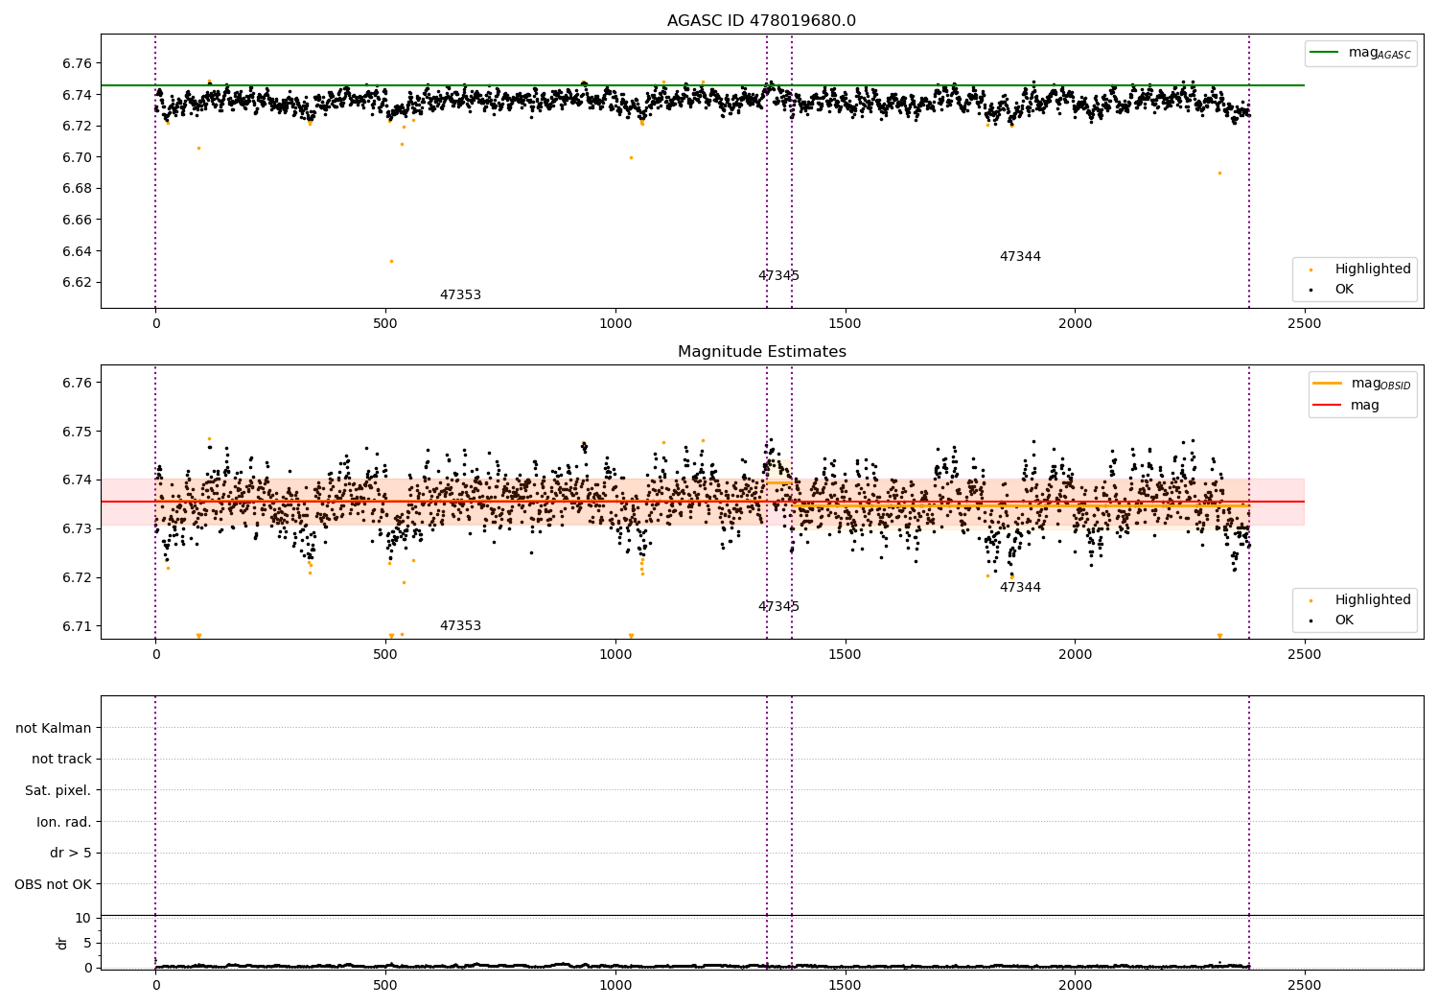Click the red 'mag' horizontal line in middle plot

click(703, 502)
